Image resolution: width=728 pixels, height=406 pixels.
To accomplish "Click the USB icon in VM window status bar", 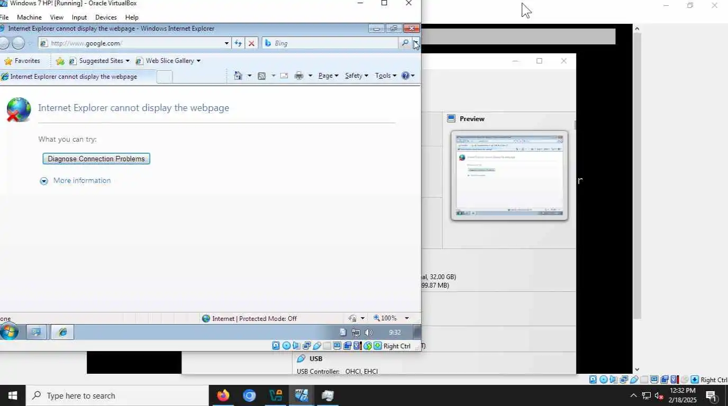I will pos(317,346).
